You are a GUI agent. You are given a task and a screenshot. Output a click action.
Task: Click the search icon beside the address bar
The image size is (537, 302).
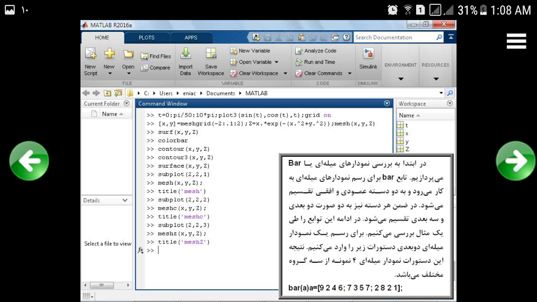pyautogui.click(x=450, y=93)
